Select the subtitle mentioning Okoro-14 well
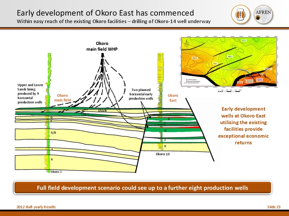289x216 pixels. click(113, 21)
